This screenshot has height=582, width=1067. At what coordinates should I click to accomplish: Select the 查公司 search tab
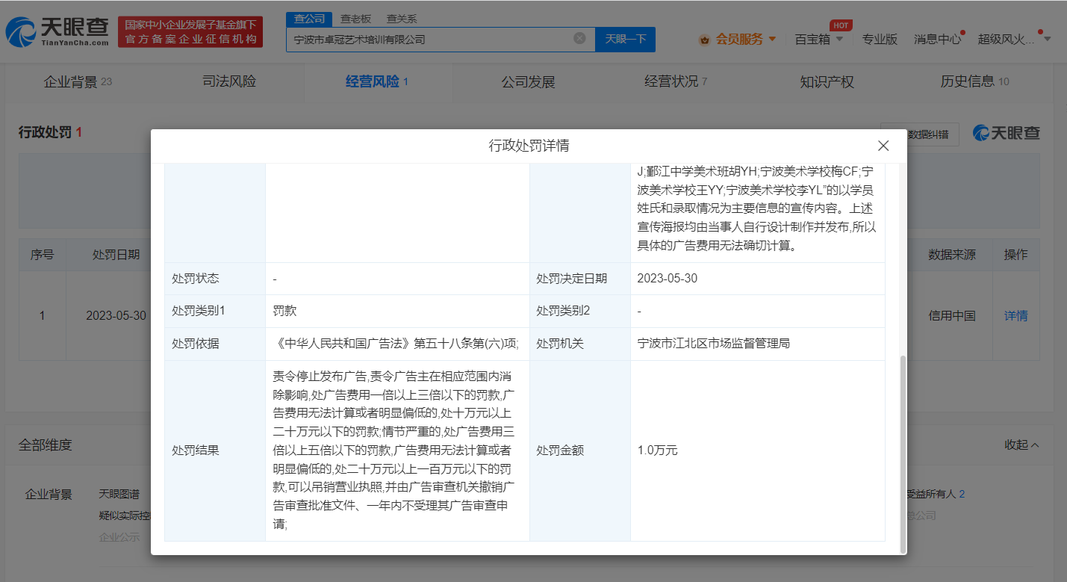coord(308,19)
